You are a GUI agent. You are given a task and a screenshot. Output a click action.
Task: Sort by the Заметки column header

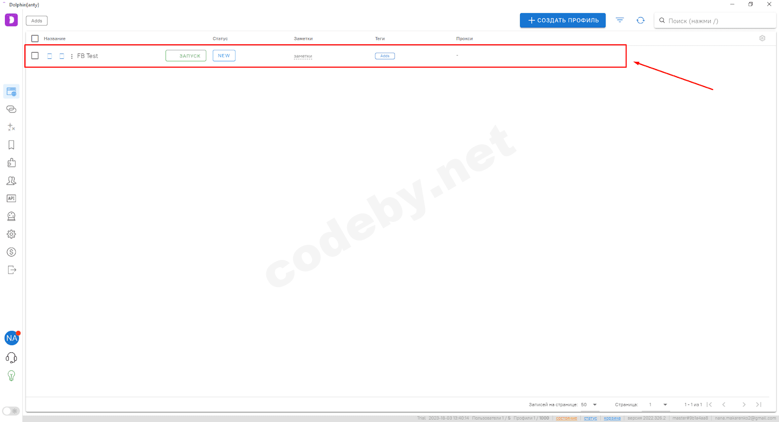tap(303, 38)
